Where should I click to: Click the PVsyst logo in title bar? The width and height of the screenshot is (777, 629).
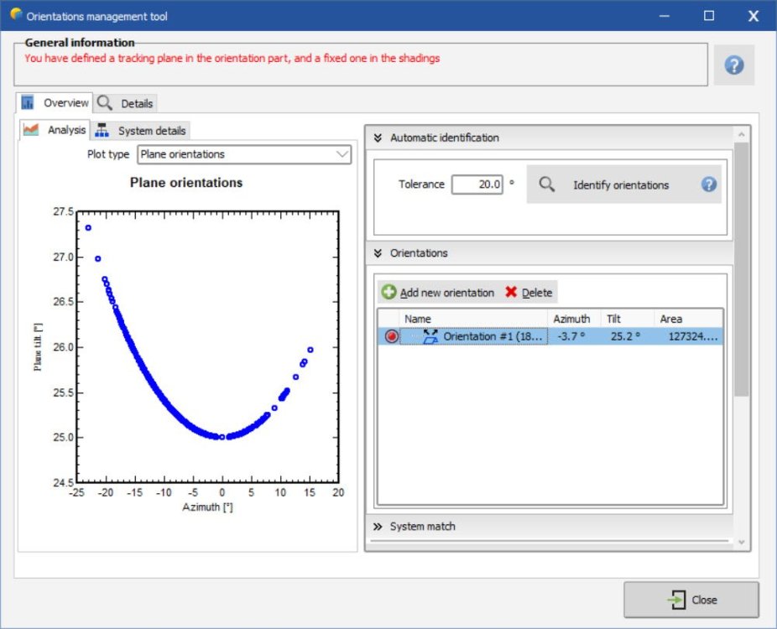point(15,15)
